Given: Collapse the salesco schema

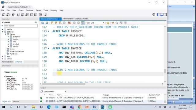Looking at the screenshot, I should [x=2, y=32].
